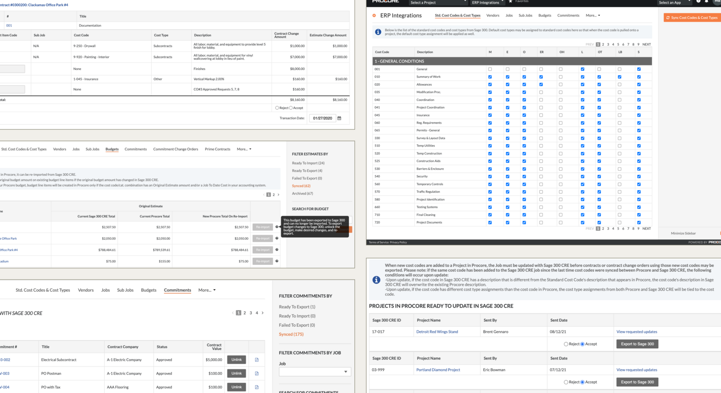This screenshot has width=721, height=393.
Task: Click the help question mark icon in top bar
Action: [698, 2]
